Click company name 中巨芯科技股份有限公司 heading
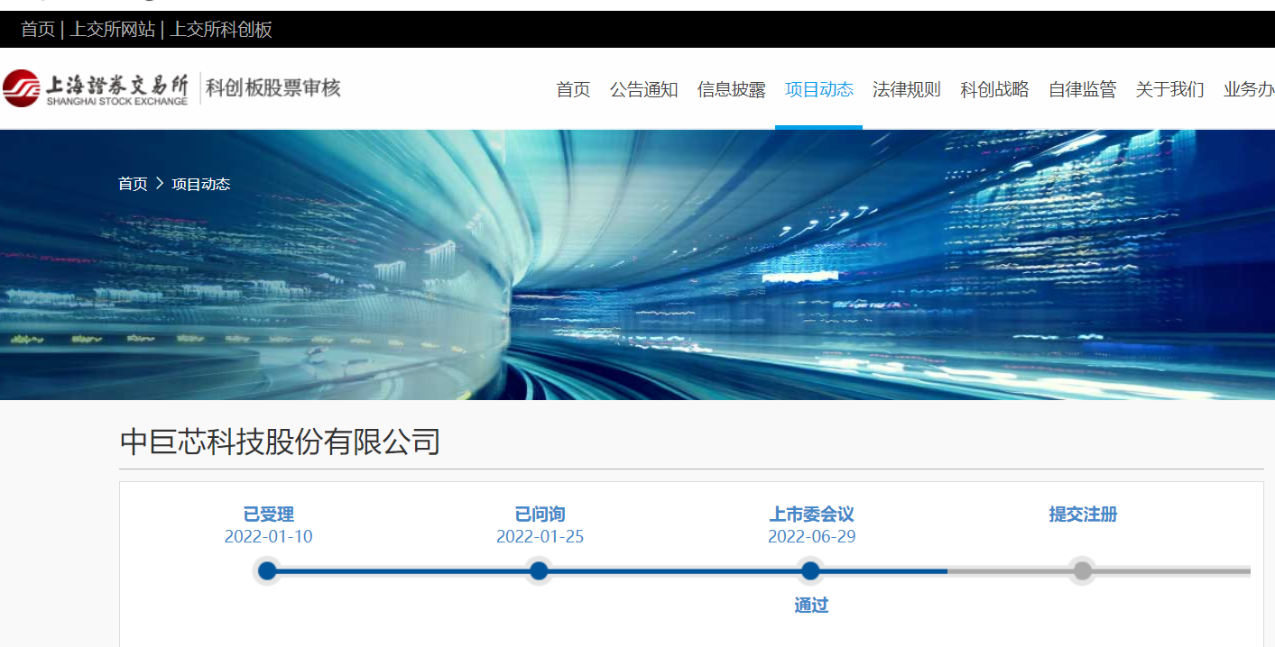Image resolution: width=1275 pixels, height=647 pixels. [280, 442]
